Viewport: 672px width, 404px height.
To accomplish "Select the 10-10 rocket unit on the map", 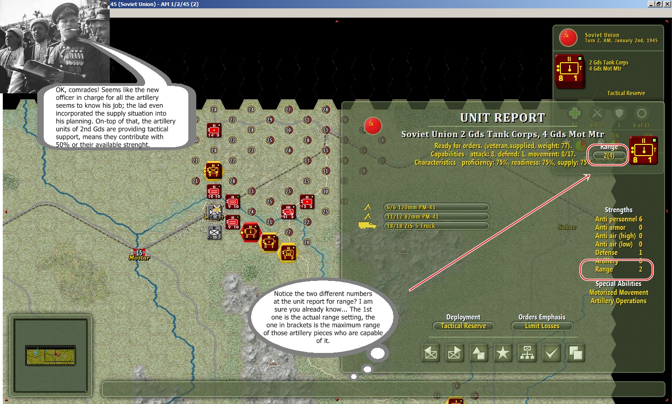I will point(214,191).
